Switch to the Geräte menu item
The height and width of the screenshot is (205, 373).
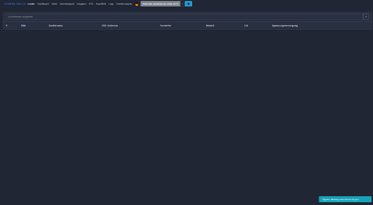(x=31, y=4)
